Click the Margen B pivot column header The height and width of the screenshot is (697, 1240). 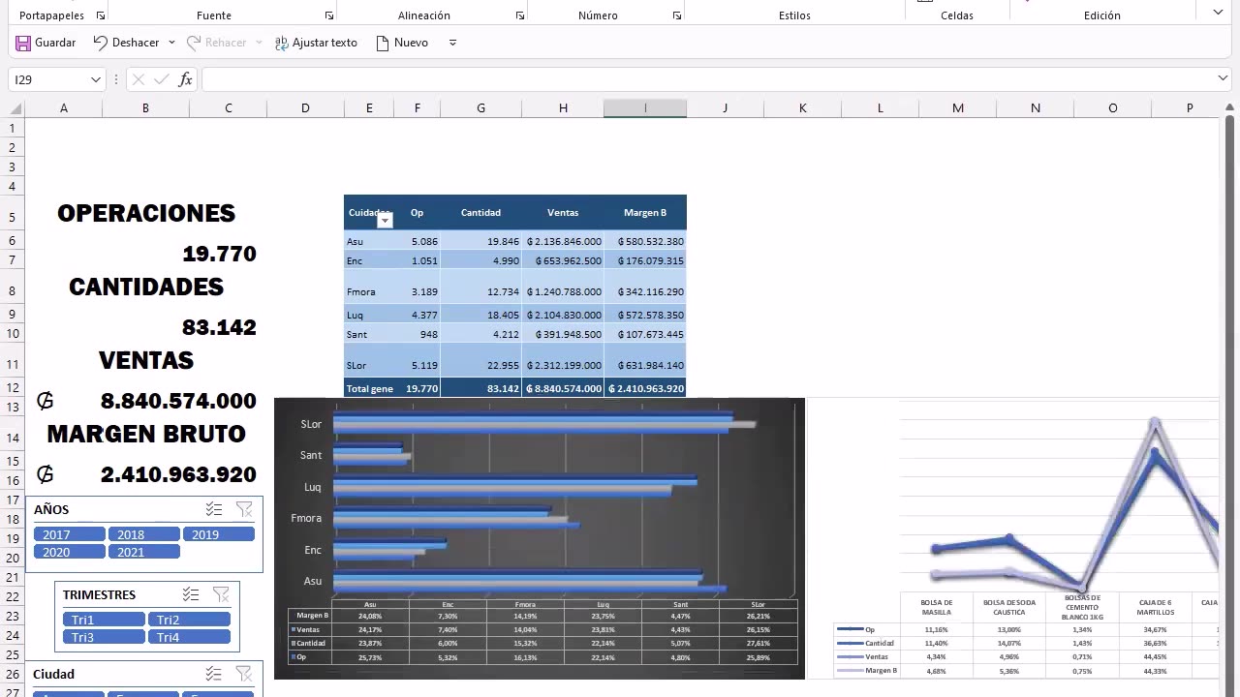coord(645,213)
